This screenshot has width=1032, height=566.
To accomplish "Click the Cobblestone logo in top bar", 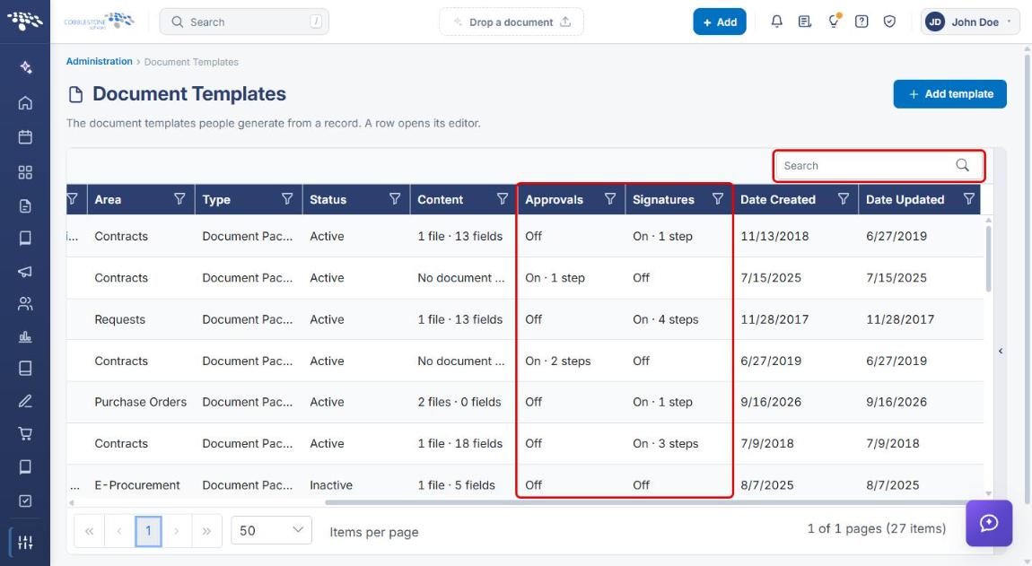I will [x=99, y=21].
